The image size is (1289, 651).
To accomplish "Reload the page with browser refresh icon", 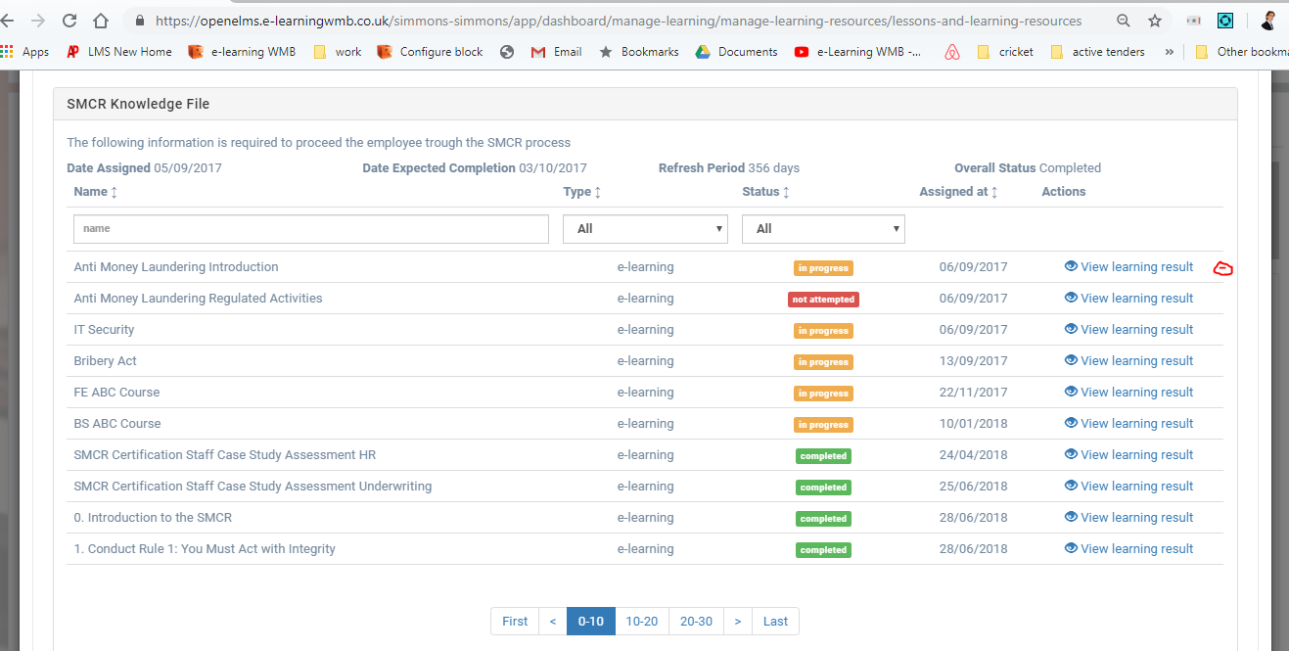I will 69,20.
